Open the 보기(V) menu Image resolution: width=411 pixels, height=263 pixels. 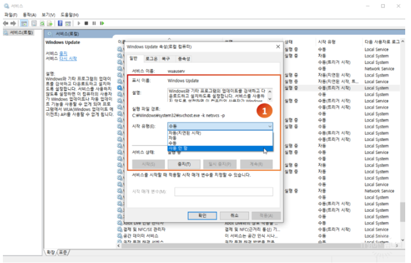[x=48, y=15]
